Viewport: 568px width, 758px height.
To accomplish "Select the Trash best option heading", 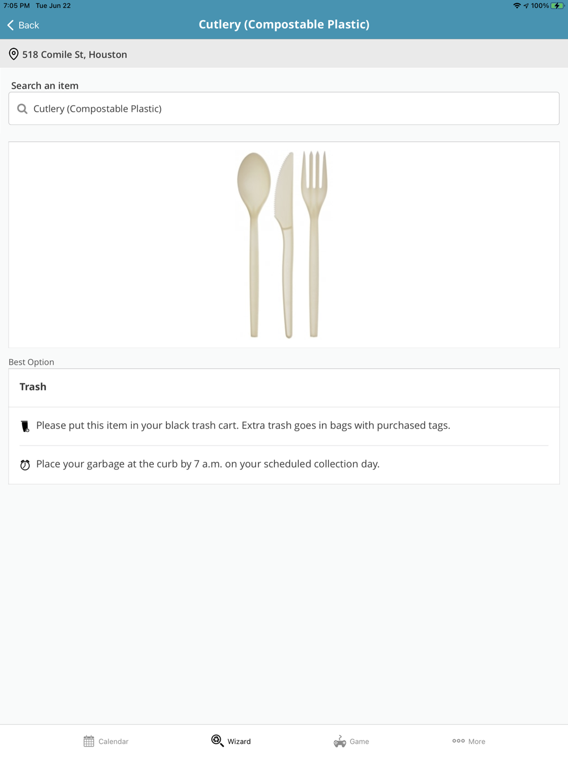I will (x=33, y=387).
